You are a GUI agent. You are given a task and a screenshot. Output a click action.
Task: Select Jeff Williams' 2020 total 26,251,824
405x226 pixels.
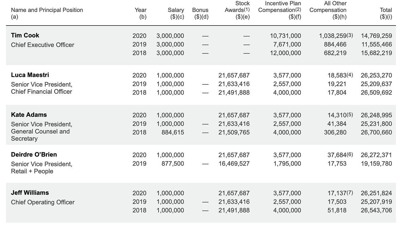[377, 193]
